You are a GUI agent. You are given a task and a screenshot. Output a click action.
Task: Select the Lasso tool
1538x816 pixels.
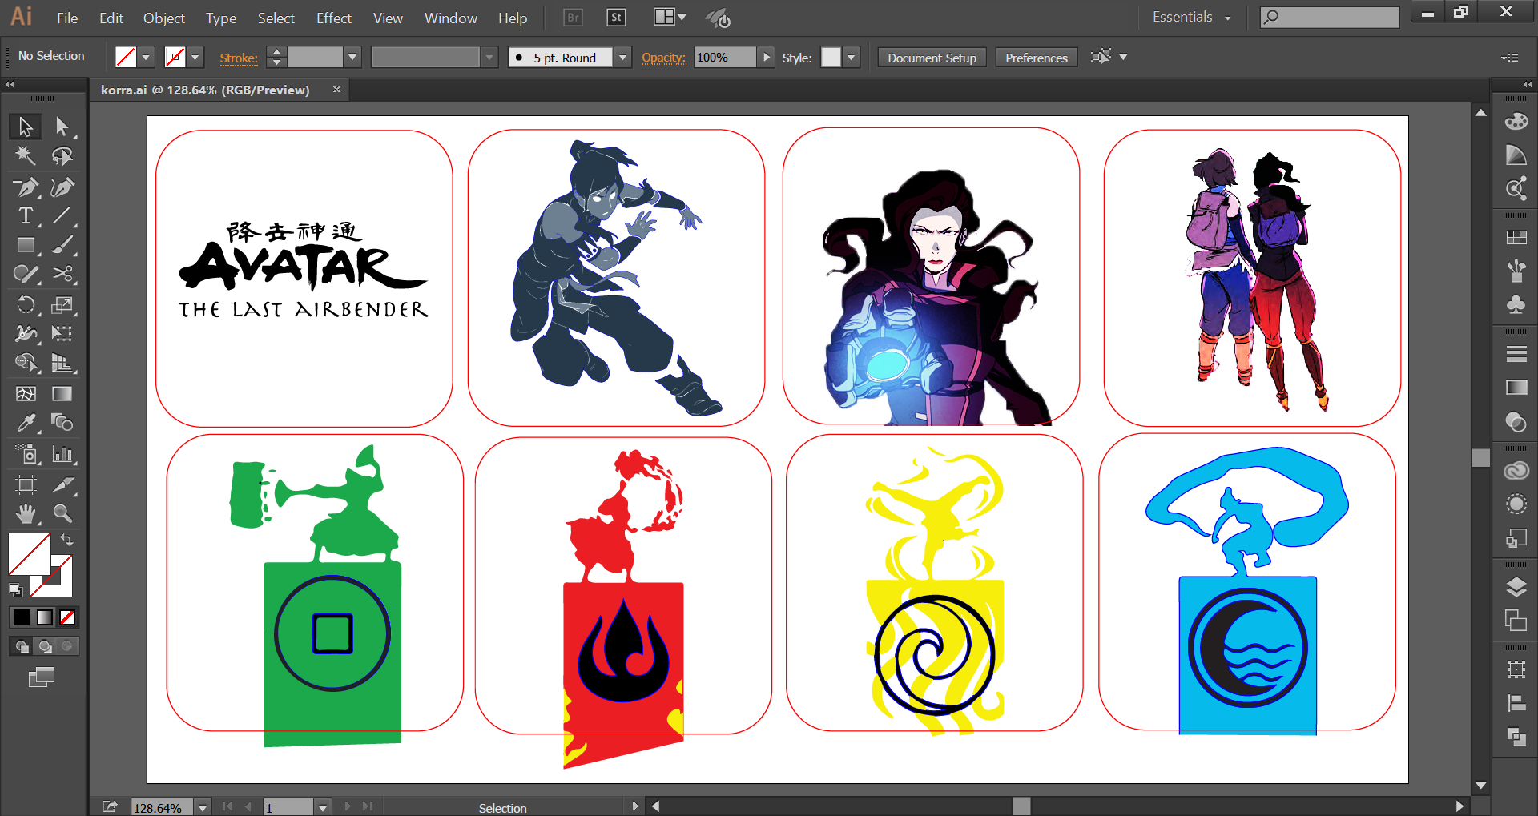coord(62,156)
